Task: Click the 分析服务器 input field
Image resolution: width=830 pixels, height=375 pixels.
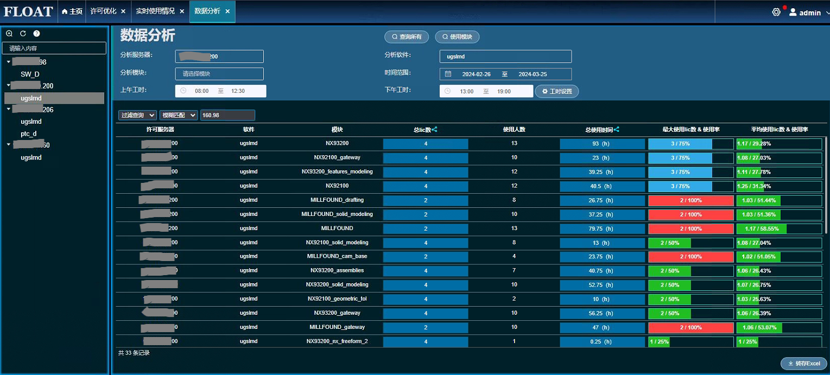Action: click(x=219, y=56)
